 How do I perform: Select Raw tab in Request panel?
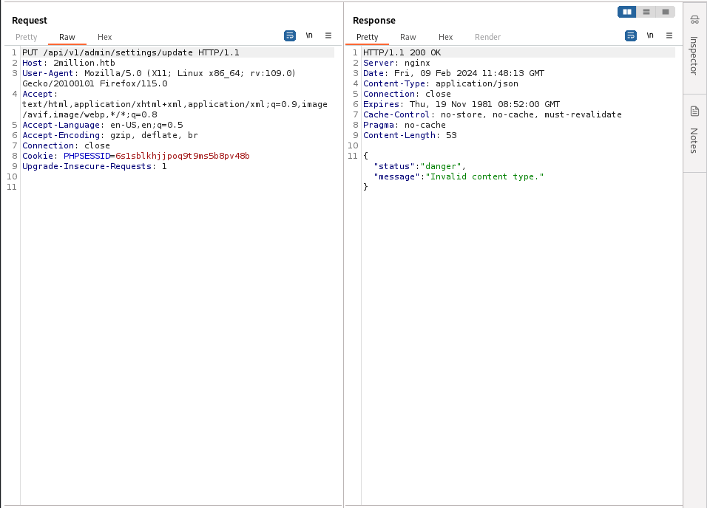[67, 37]
